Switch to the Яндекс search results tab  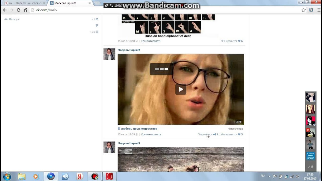(25, 3)
